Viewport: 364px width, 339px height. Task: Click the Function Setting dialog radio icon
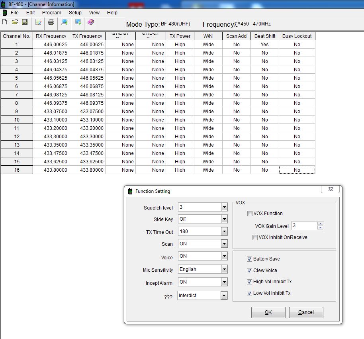130,191
